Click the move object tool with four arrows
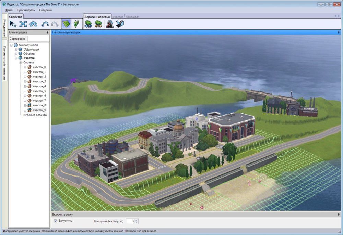 pyautogui.click(x=23, y=24)
